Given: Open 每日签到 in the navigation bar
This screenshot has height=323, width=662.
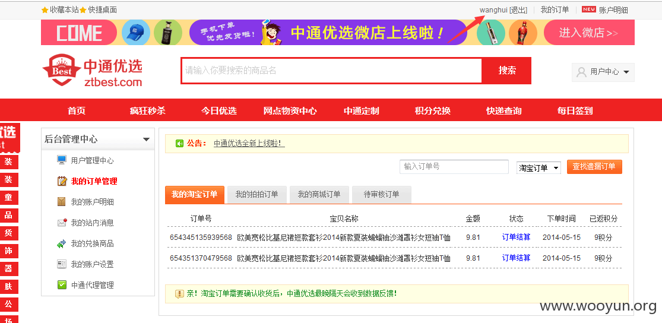Looking at the screenshot, I should coord(575,110).
